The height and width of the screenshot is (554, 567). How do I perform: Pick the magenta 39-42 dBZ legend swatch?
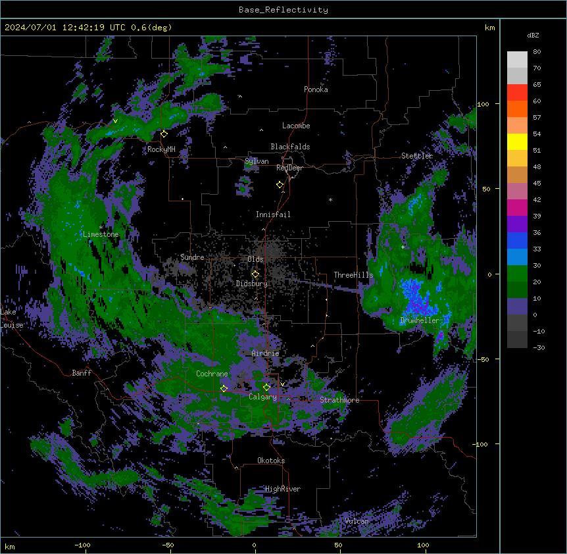[x=517, y=207]
